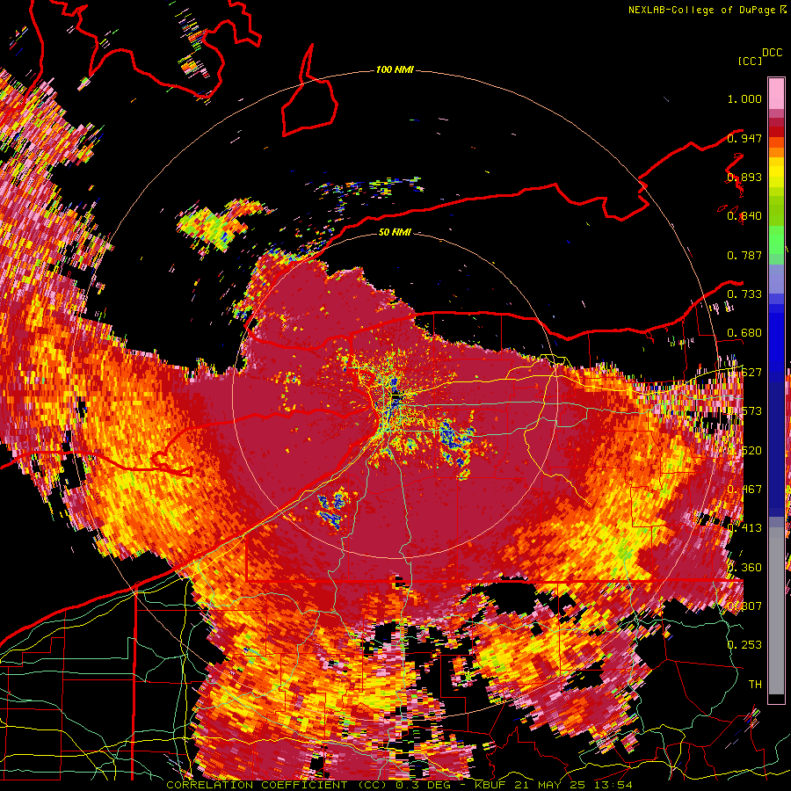
Task: Click the yellow segment of the color bar
Action: (x=776, y=173)
